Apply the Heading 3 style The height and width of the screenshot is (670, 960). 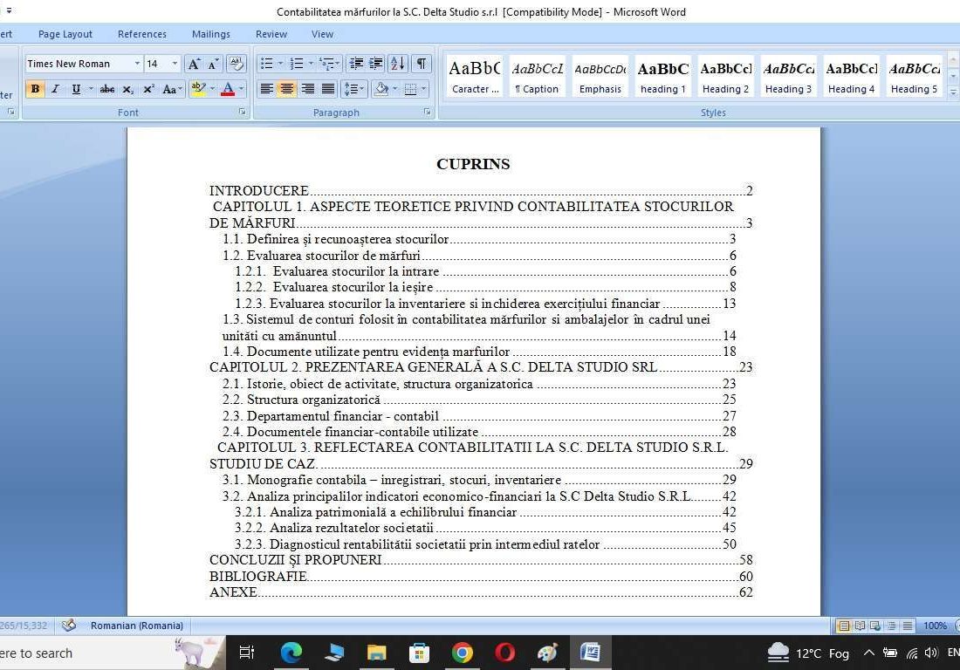click(x=789, y=76)
